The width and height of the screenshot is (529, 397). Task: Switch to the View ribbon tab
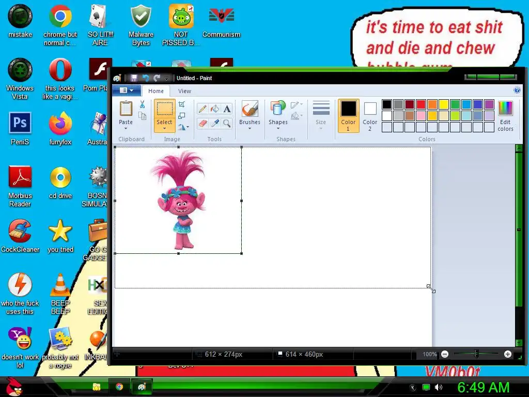coord(184,91)
